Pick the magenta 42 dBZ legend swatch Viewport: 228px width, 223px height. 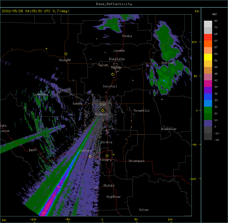click(x=208, y=83)
